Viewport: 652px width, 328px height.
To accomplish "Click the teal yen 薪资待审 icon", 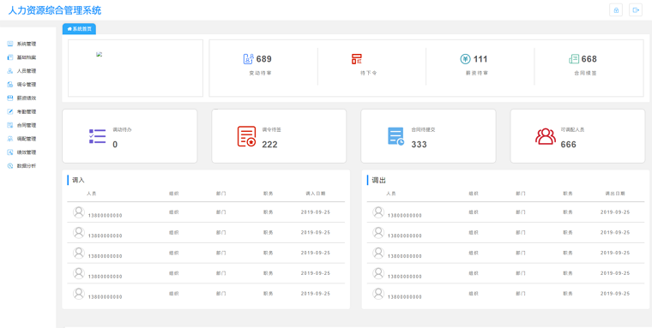I will click(x=465, y=59).
